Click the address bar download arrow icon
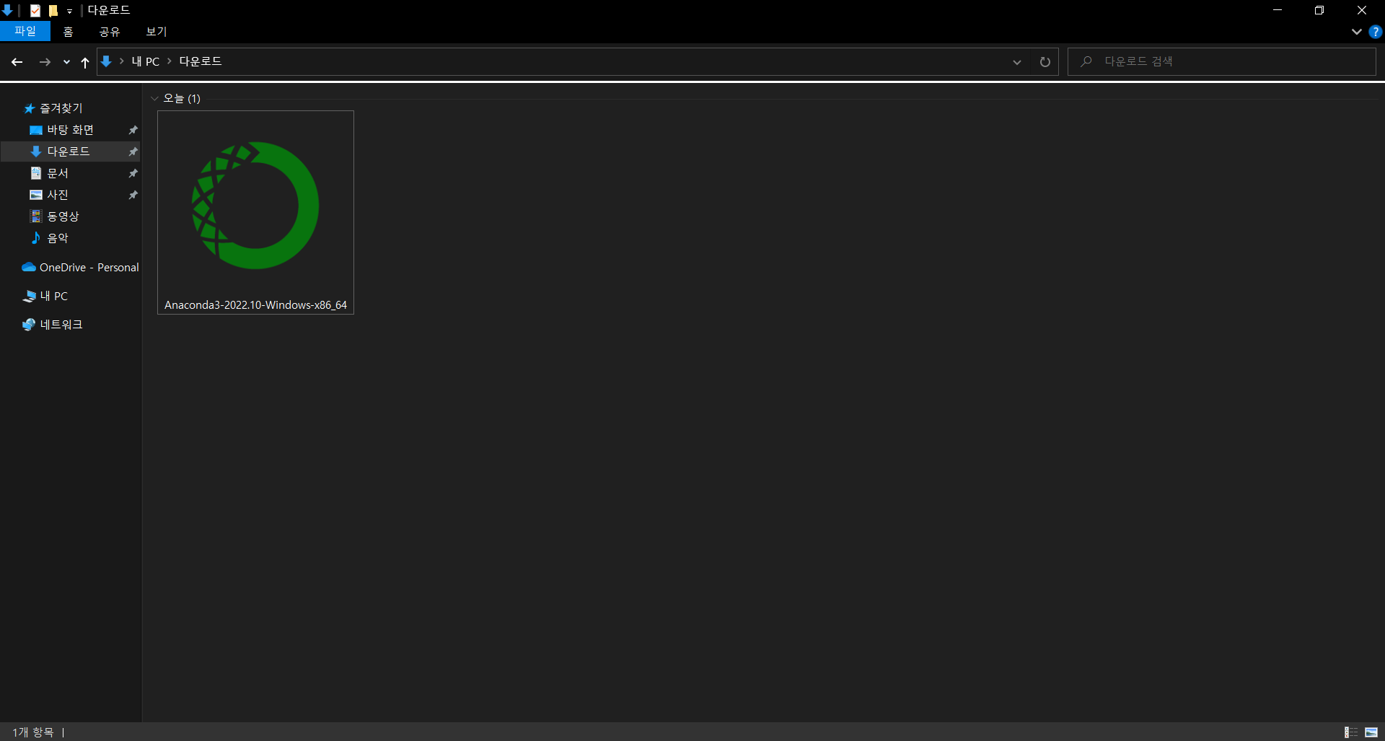The width and height of the screenshot is (1385, 741). tap(106, 61)
